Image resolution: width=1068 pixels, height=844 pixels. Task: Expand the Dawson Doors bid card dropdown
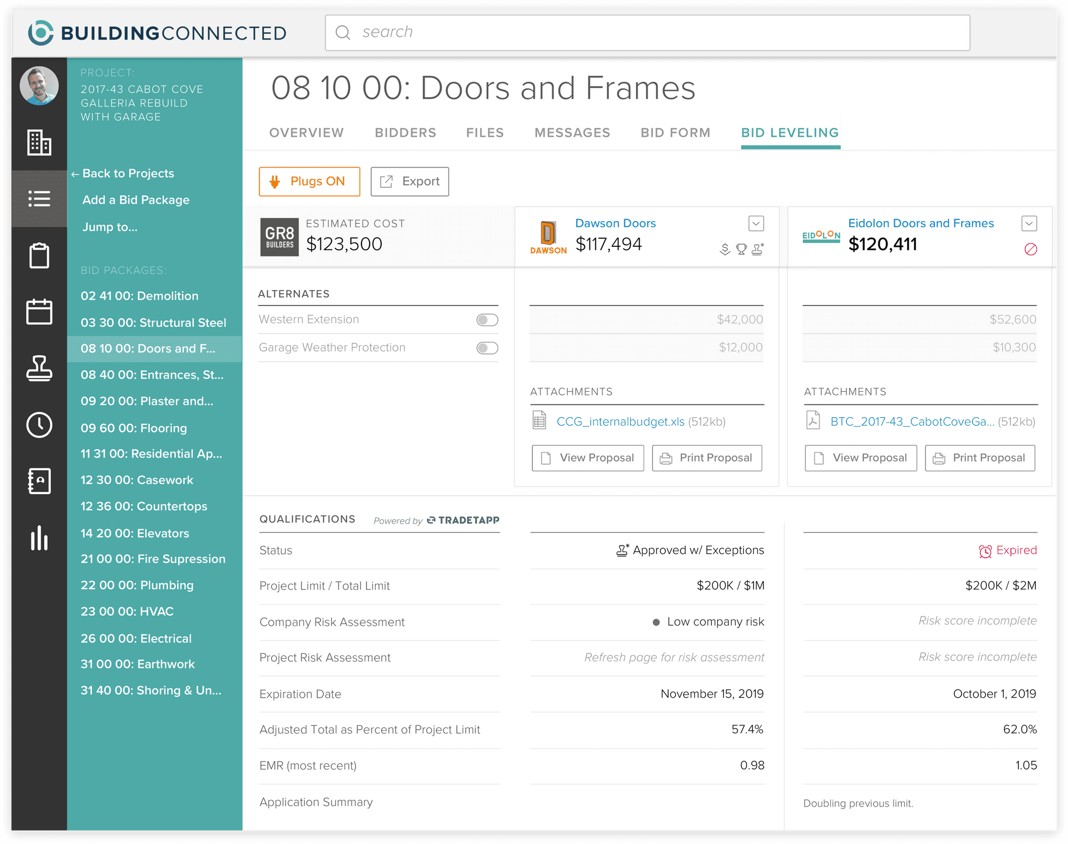[754, 224]
